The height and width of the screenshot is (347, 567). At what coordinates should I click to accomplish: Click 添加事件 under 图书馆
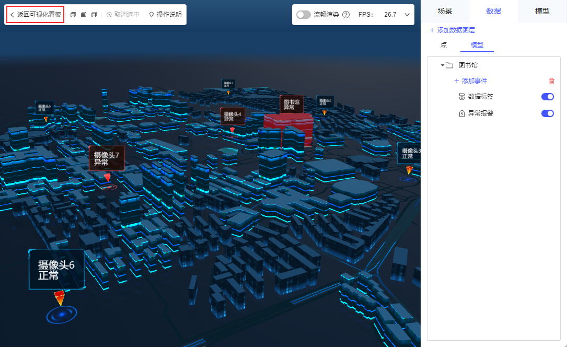pos(471,80)
